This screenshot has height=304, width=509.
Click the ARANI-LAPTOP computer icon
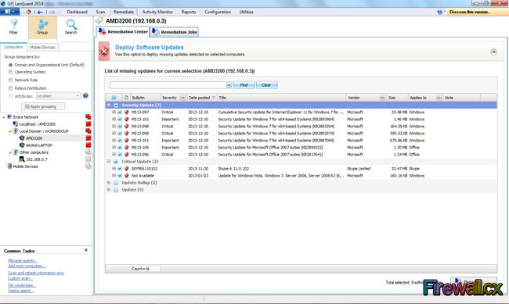[22, 145]
